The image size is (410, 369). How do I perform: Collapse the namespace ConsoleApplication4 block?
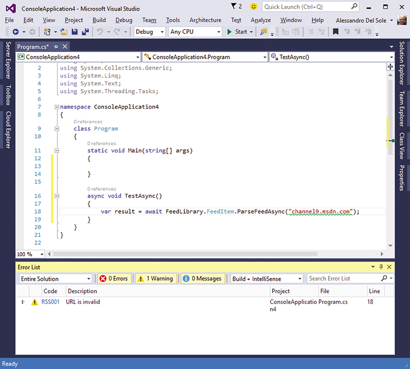[57, 107]
